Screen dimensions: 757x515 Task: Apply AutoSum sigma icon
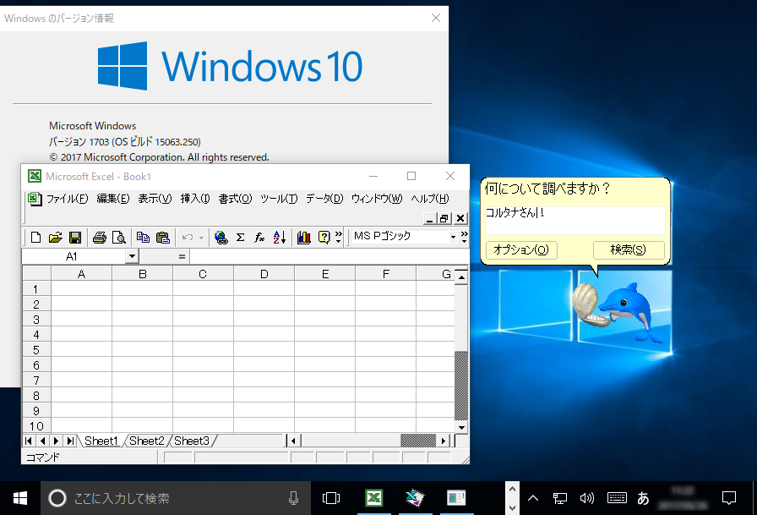241,238
